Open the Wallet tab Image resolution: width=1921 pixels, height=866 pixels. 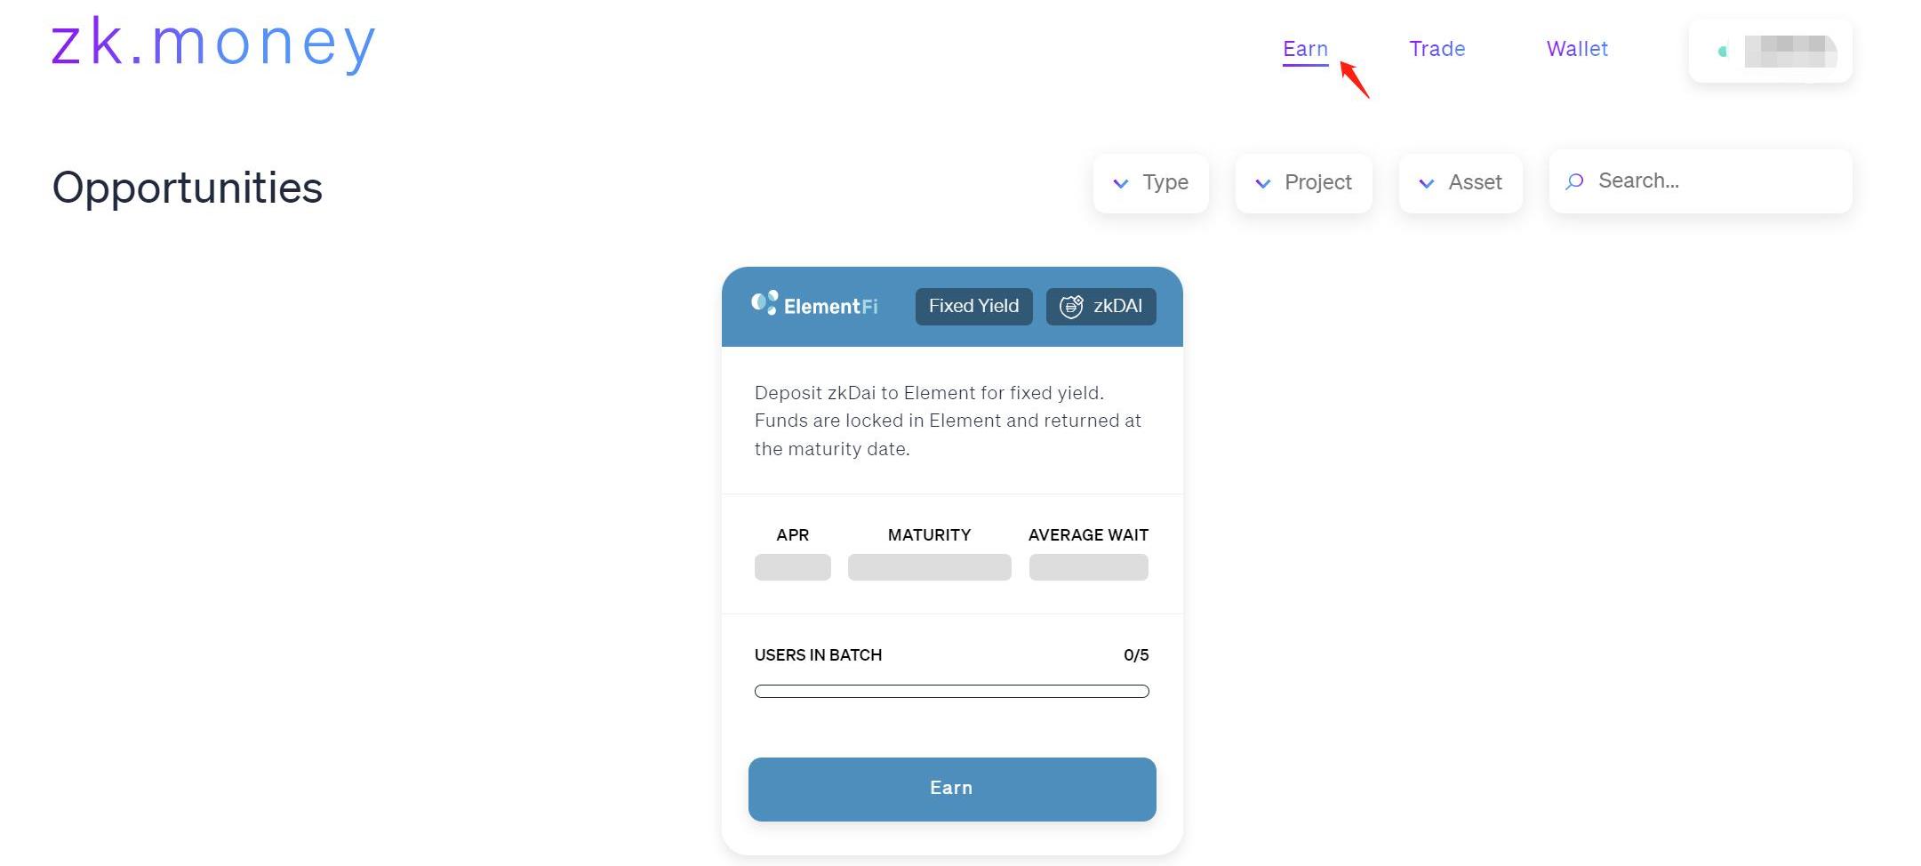1577,49
